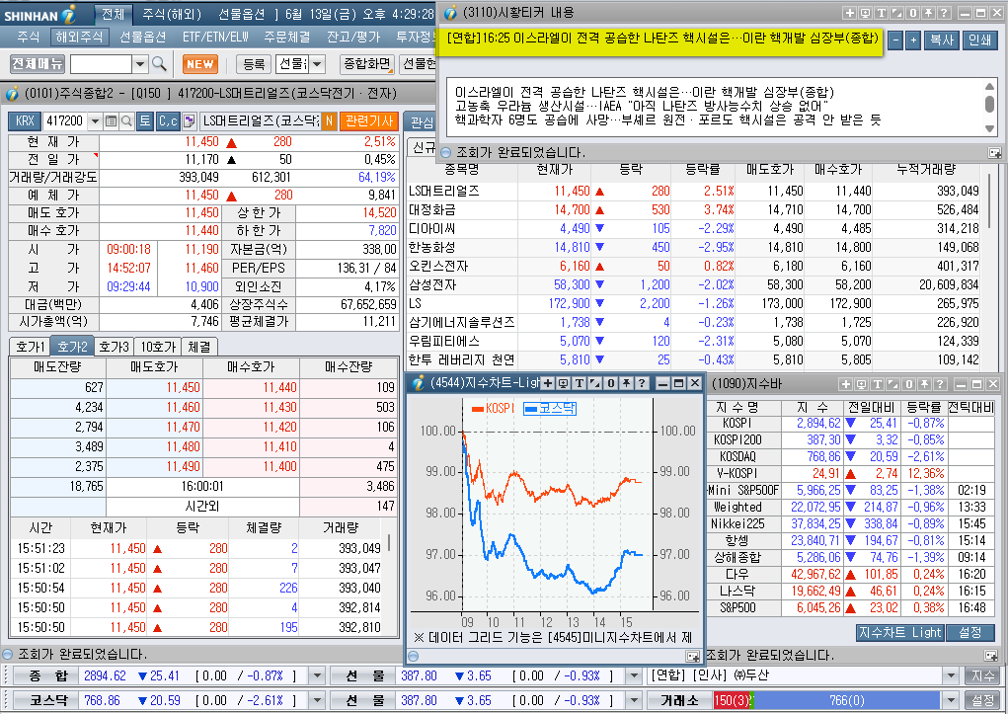Click the resize arrow icon in 지수바 title bar

tap(892, 384)
